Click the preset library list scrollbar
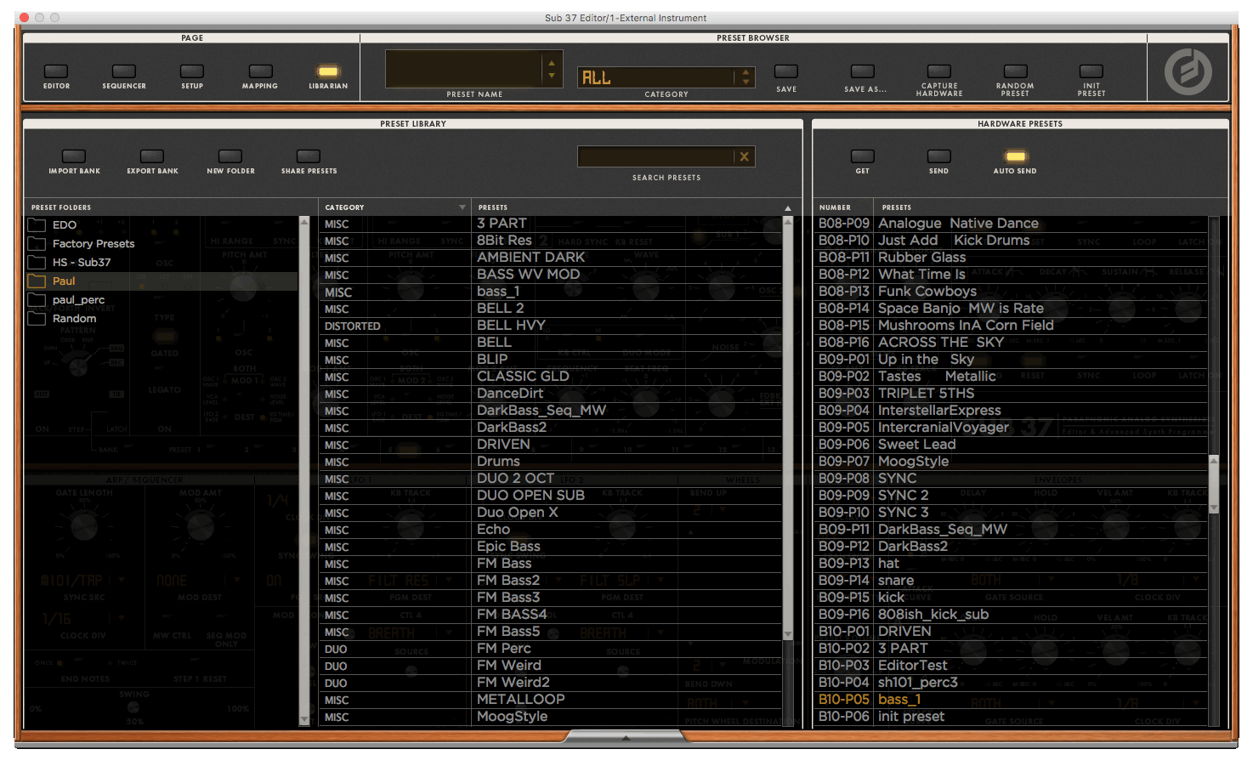The width and height of the screenshot is (1253, 766). 788,429
